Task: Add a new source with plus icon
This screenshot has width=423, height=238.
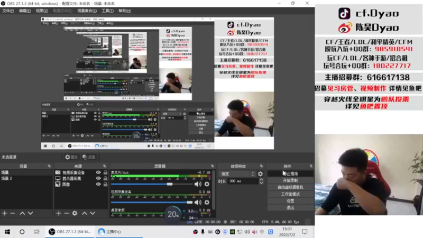Action: click(59, 213)
